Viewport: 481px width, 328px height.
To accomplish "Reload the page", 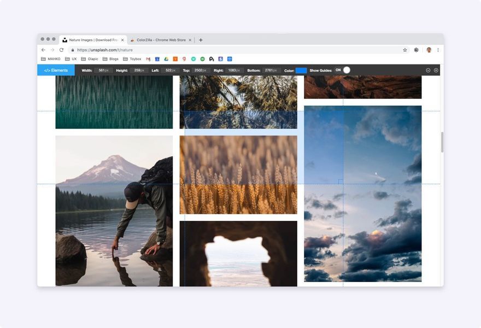I will point(61,50).
